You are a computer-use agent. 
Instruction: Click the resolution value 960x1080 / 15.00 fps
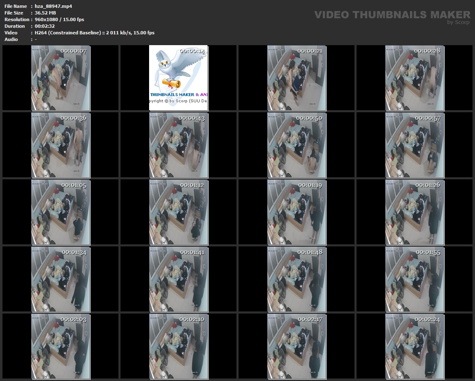click(x=59, y=19)
